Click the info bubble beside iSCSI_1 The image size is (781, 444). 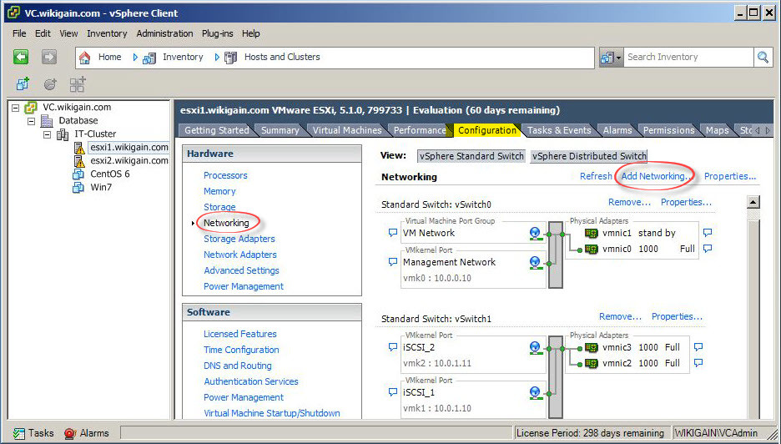pyautogui.click(x=392, y=392)
